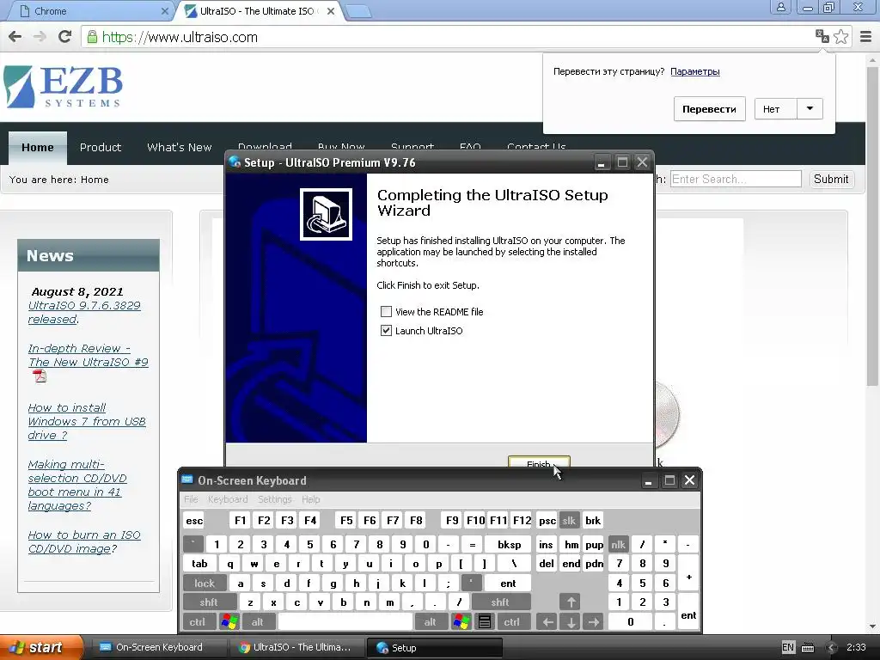This screenshot has height=660, width=880.
Task: Toggle the left ctrl key
Action: click(x=197, y=622)
